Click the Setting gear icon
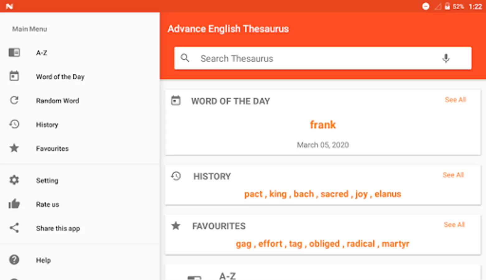 click(x=14, y=180)
